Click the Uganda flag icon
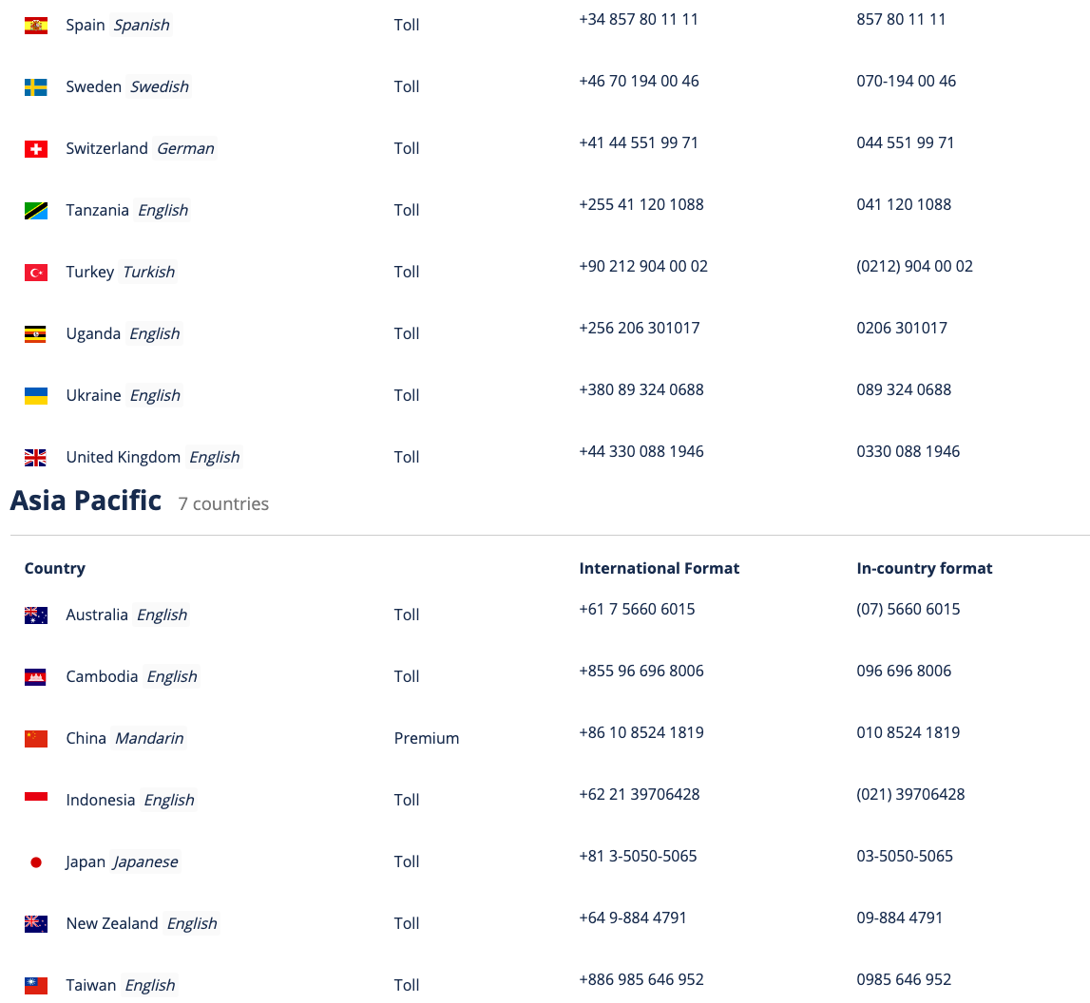Viewport: 1090px width, 1003px height. (x=35, y=334)
